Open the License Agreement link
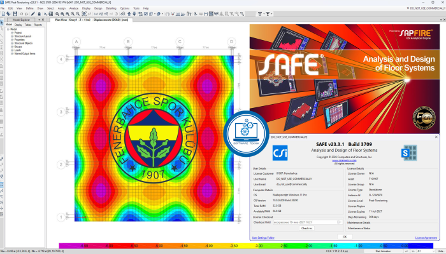Viewport: 446px width, 254px height. pyautogui.click(x=426, y=238)
